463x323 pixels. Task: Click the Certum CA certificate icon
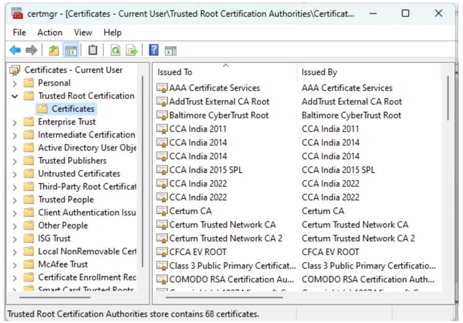pyautogui.click(x=162, y=211)
